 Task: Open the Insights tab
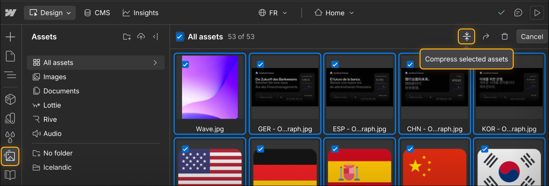141,13
